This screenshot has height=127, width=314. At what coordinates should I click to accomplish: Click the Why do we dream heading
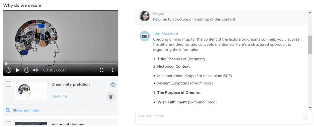(x=22, y=5)
